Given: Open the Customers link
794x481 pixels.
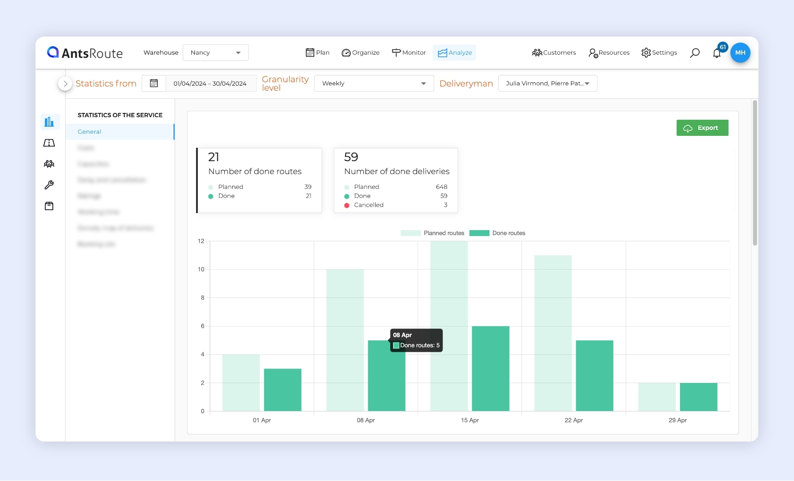Looking at the screenshot, I should click(x=554, y=53).
